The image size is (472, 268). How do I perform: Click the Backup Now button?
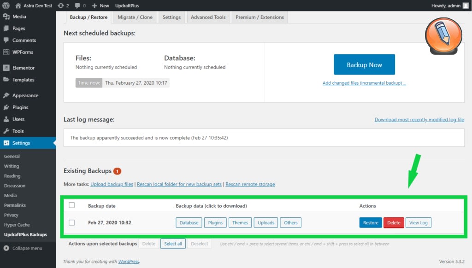coord(364,64)
